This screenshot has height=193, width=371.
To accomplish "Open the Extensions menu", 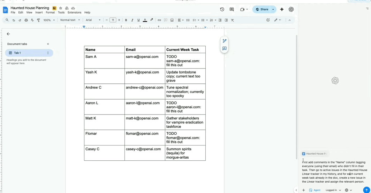I will tap(74, 12).
